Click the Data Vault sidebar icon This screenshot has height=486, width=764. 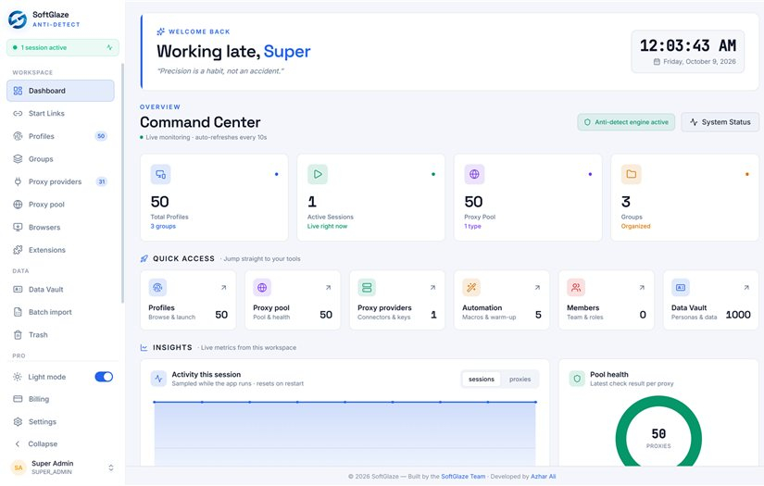pyautogui.click(x=18, y=289)
